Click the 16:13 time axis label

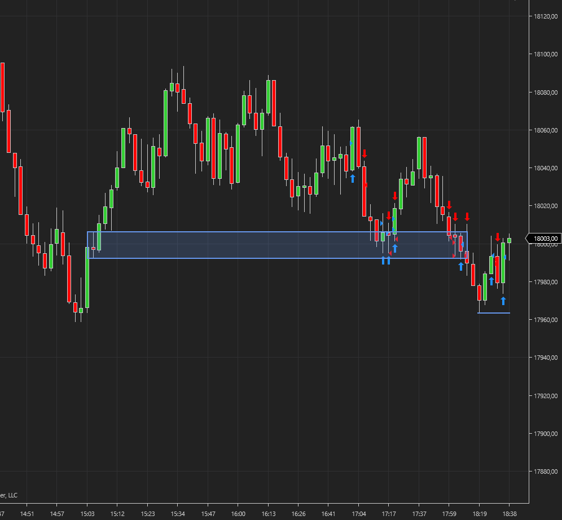[x=269, y=514]
